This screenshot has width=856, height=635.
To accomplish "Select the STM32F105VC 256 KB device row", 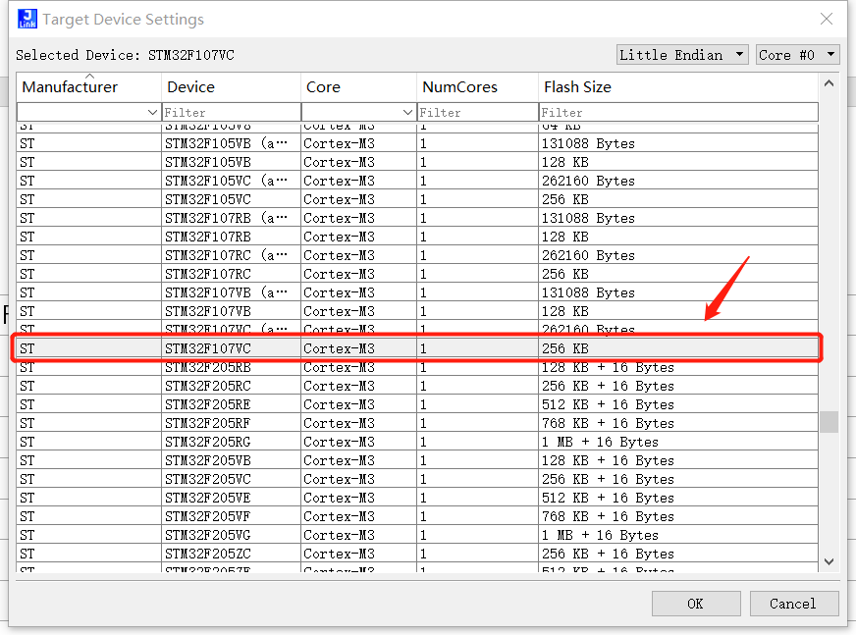I will pos(417,199).
